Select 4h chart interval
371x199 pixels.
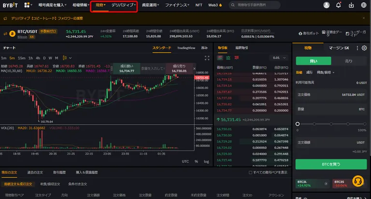pos(38,58)
